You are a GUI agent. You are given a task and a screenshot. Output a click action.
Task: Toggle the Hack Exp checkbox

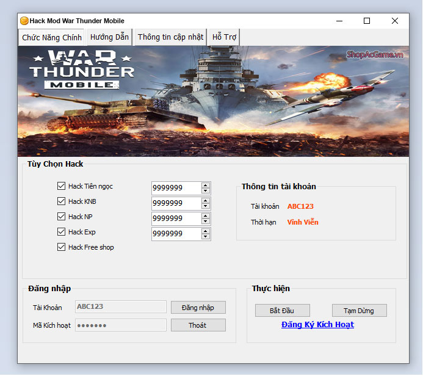tap(61, 232)
